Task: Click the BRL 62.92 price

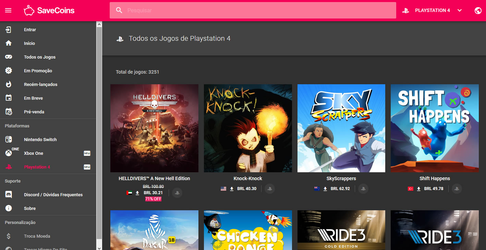Action: pos(340,189)
